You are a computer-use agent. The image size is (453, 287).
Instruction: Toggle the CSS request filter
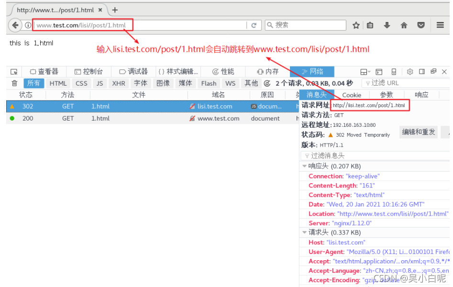click(x=81, y=83)
